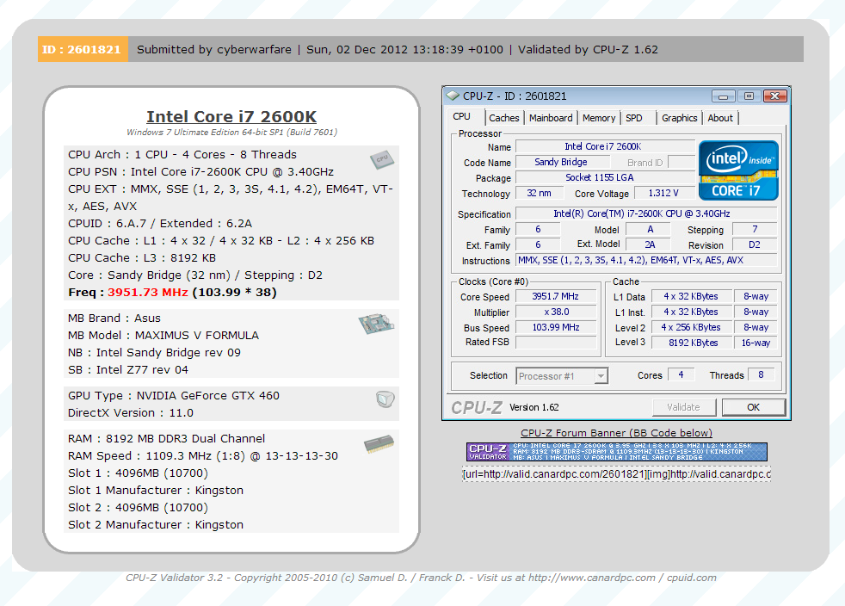Close the CPU-Z window
845x606 pixels.
[x=775, y=96]
